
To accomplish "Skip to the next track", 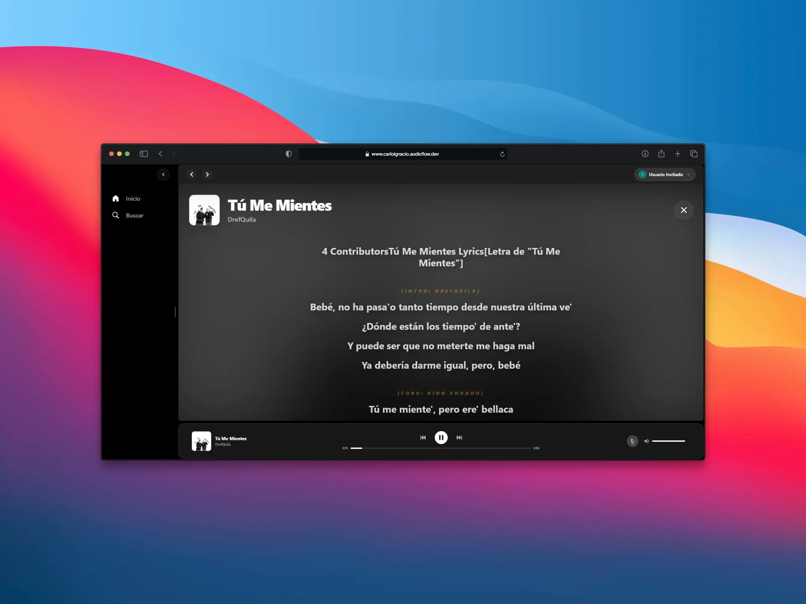I will 459,437.
